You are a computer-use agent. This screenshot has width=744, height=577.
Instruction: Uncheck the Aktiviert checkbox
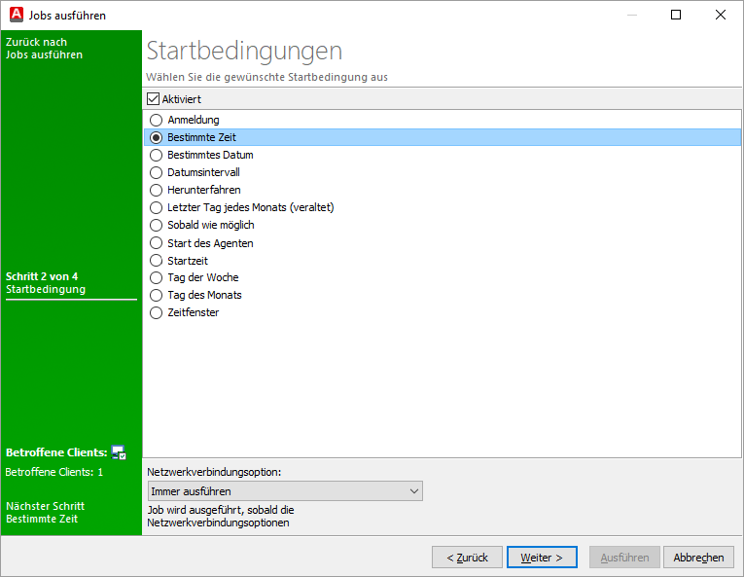pos(153,99)
